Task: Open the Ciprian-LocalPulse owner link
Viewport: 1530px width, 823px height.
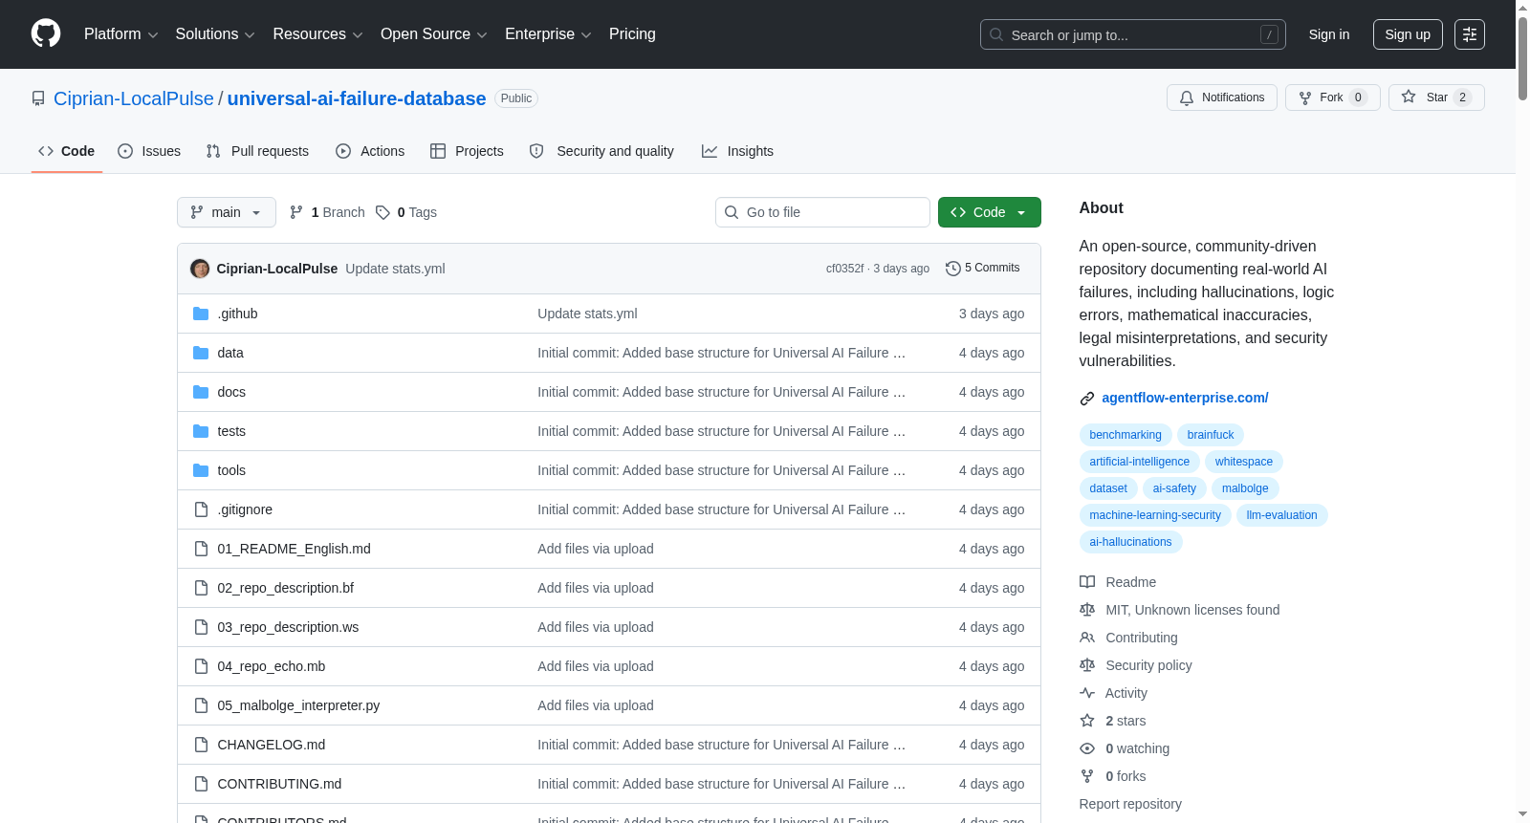Action: tap(134, 98)
